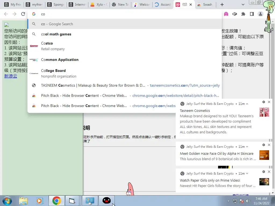Screen dimensions: 275x206
Task: Click the Paper Girls notification thumbnail
Action: point(264,182)
